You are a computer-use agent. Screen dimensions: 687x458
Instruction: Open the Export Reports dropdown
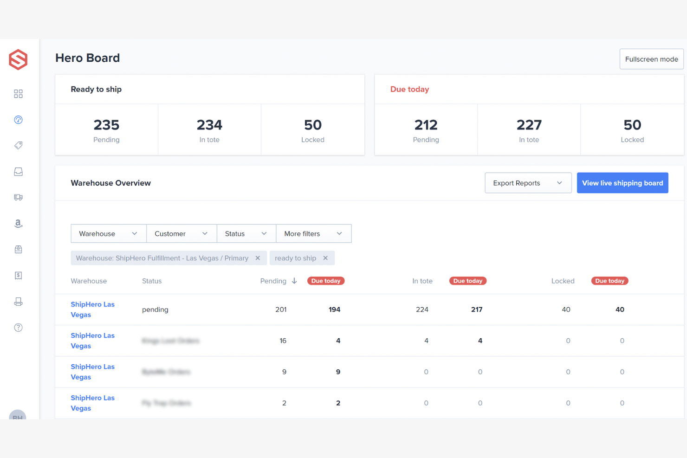pyautogui.click(x=528, y=183)
